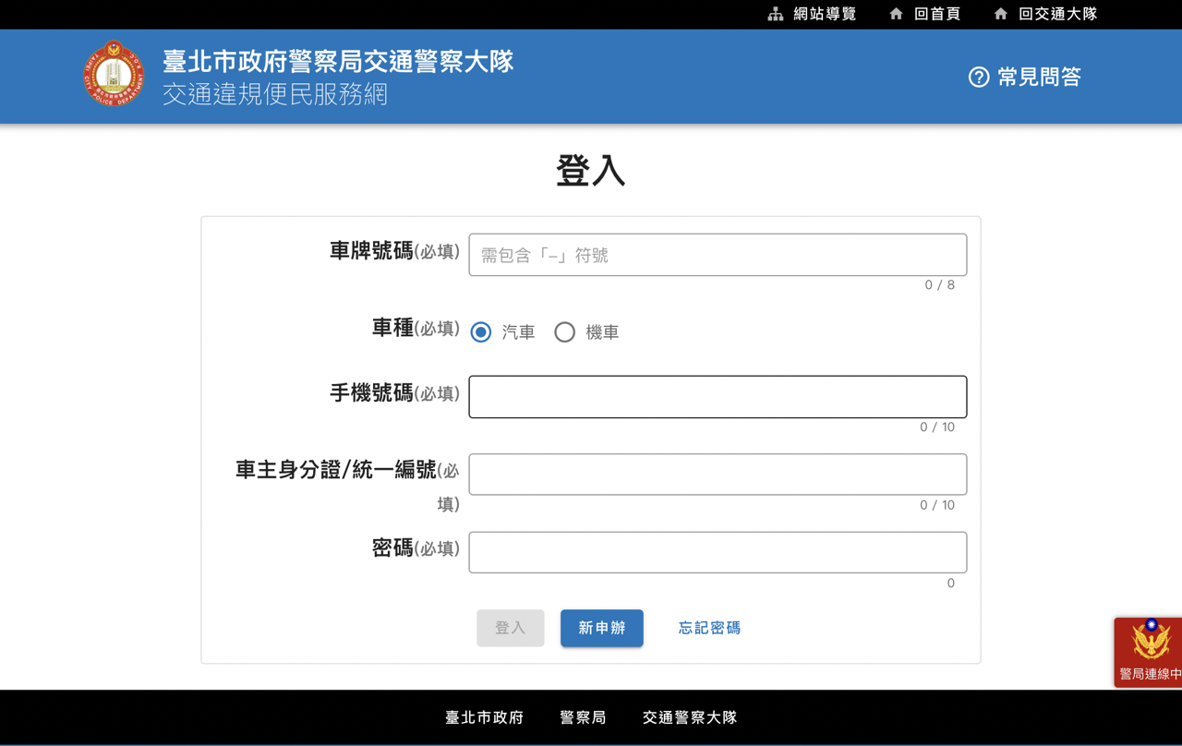This screenshot has width=1182, height=746.
Task: Go to 回首頁 home link
Action: (937, 14)
